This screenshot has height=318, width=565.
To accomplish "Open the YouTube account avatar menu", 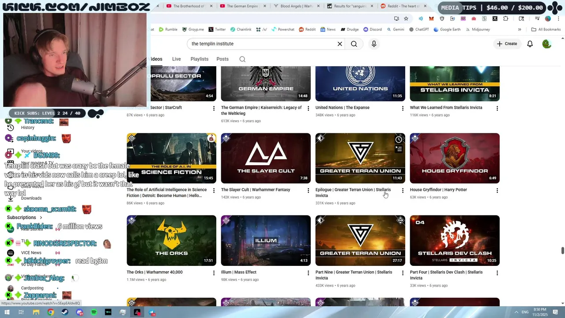I will [547, 44].
